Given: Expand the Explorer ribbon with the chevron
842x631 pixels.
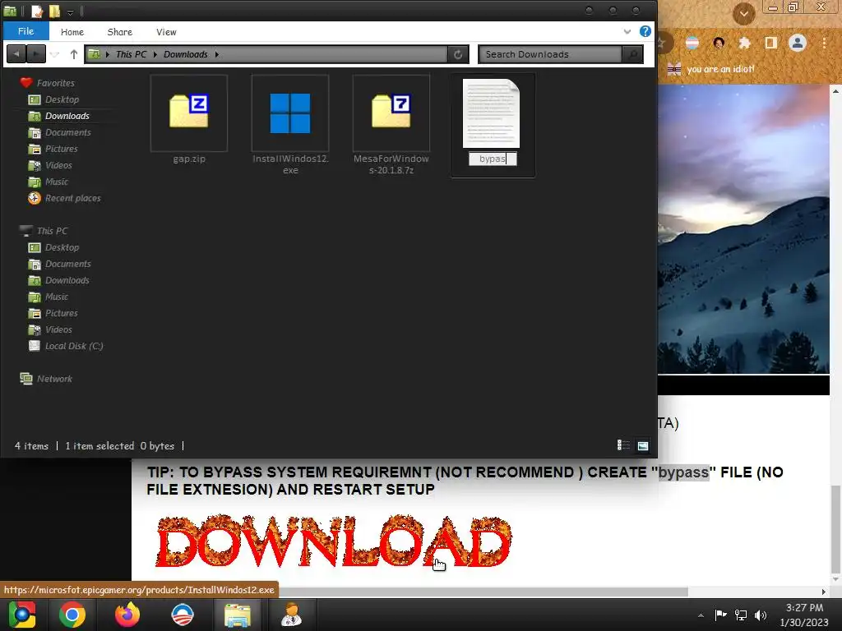Looking at the screenshot, I should [x=627, y=32].
